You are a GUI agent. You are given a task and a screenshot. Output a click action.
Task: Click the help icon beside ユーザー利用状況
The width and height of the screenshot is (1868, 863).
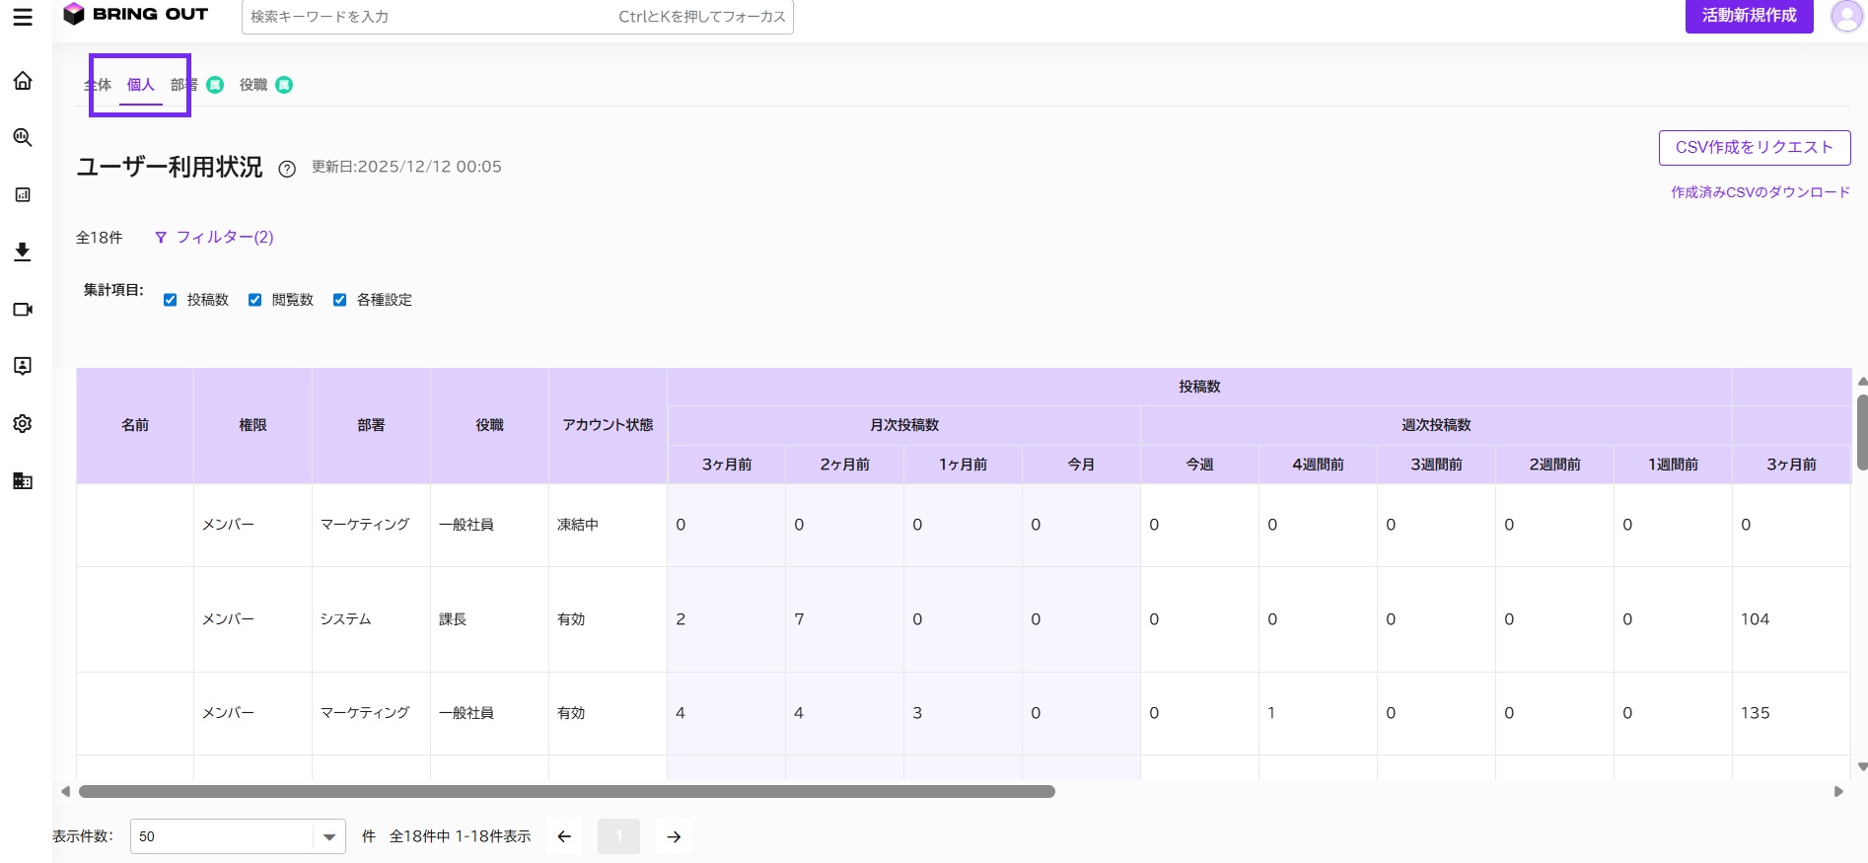coord(287,169)
